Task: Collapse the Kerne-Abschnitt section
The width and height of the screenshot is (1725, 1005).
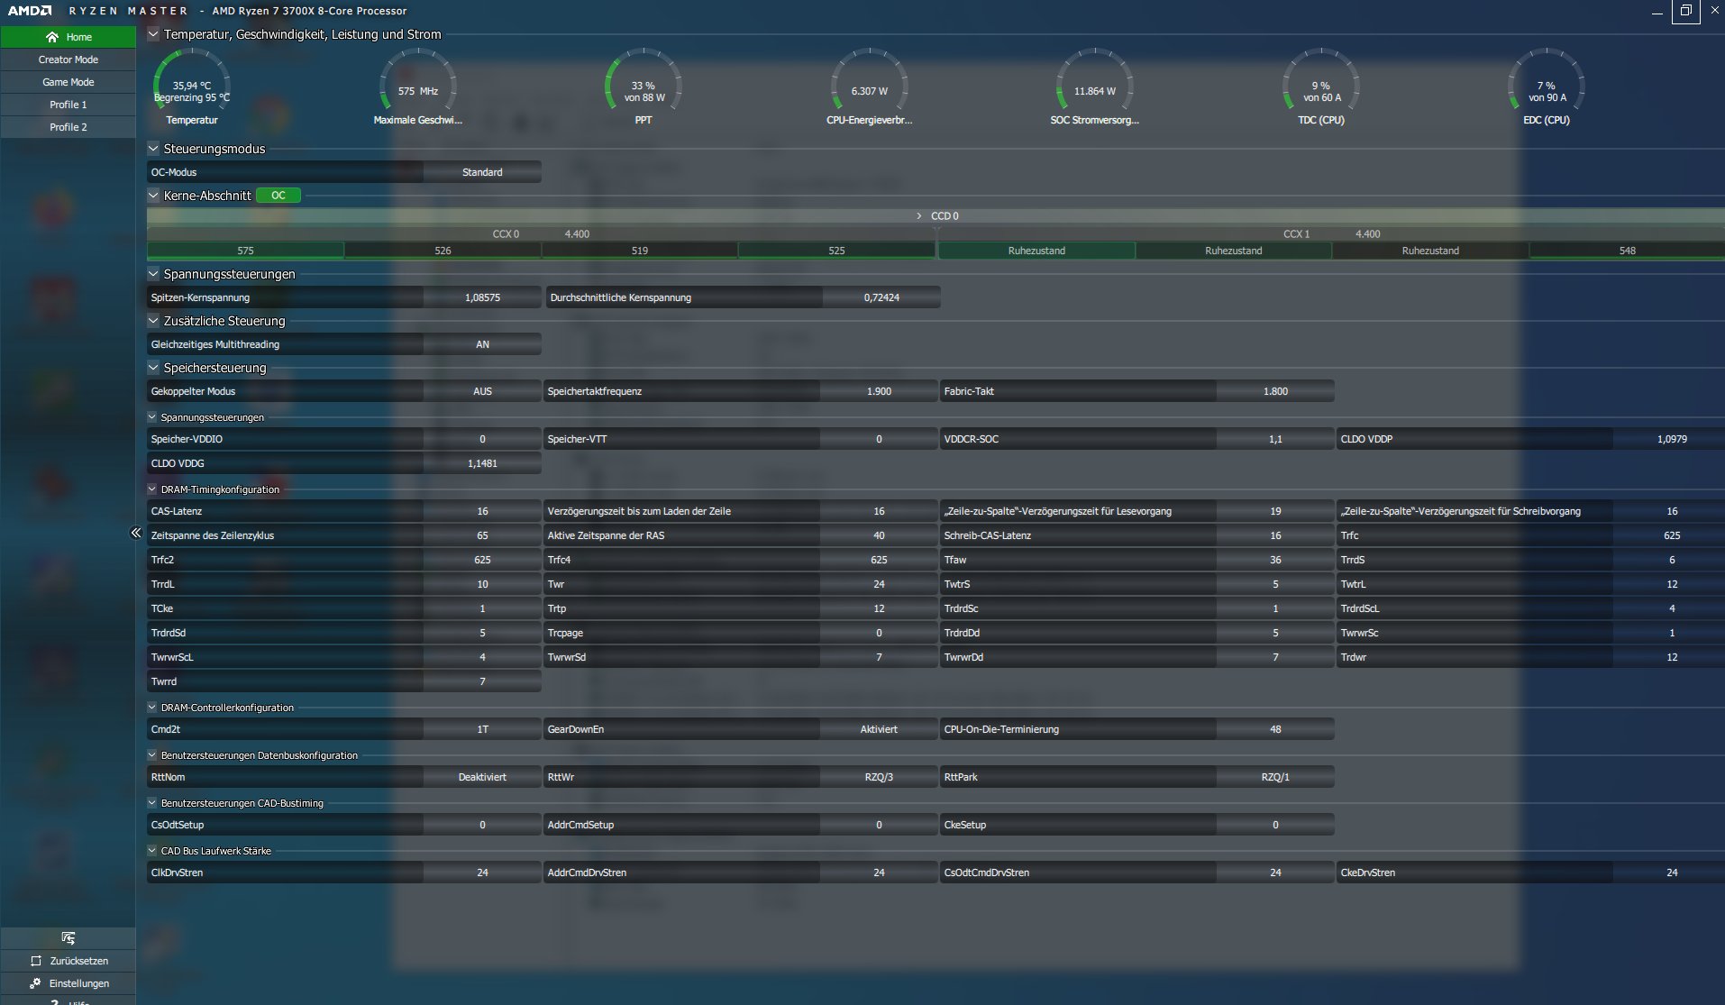Action: tap(153, 196)
